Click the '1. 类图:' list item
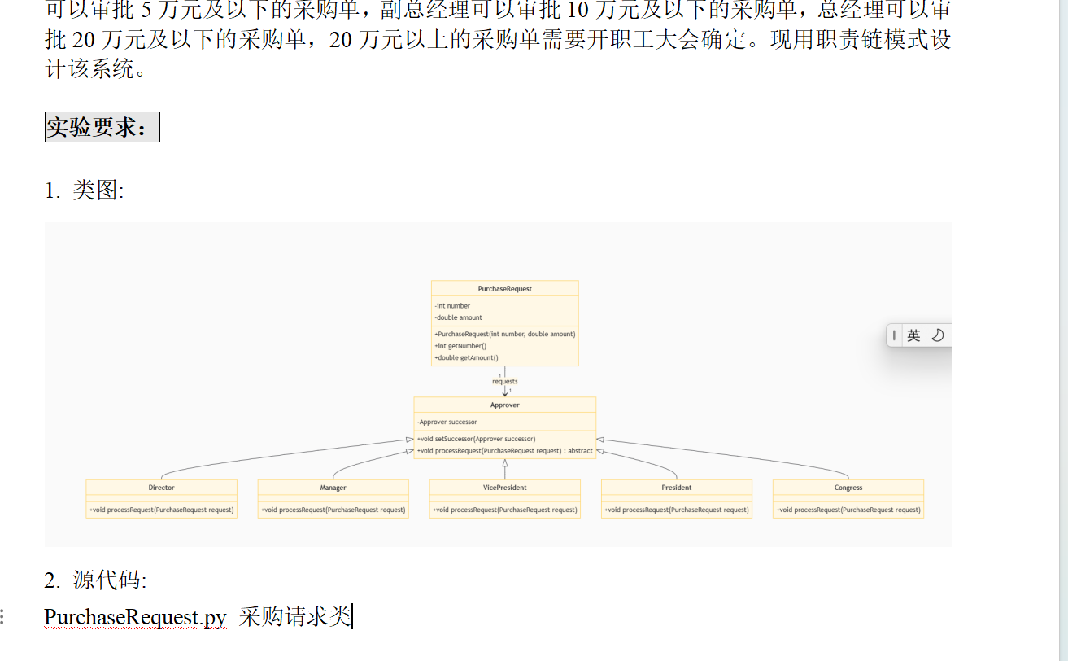The width and height of the screenshot is (1068, 661). [x=85, y=190]
